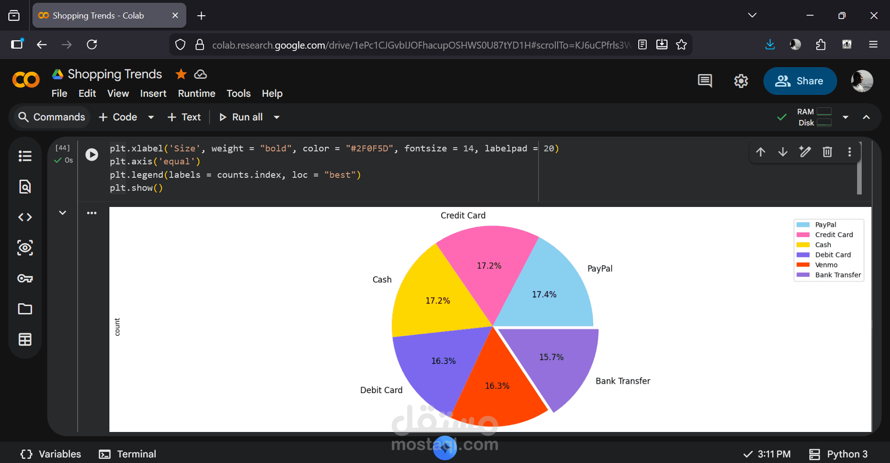Run the code cell with play button
Screen dimensions: 890x463
(x=92, y=155)
